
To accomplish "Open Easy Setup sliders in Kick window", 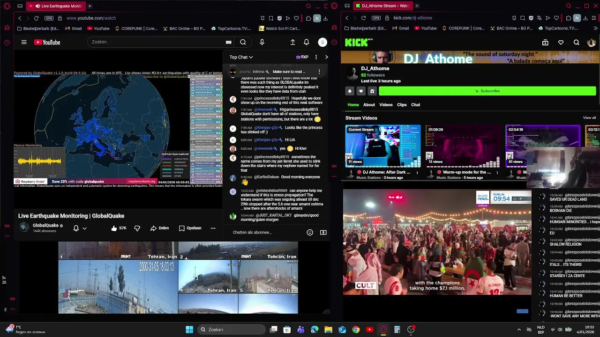I will tap(594, 18).
